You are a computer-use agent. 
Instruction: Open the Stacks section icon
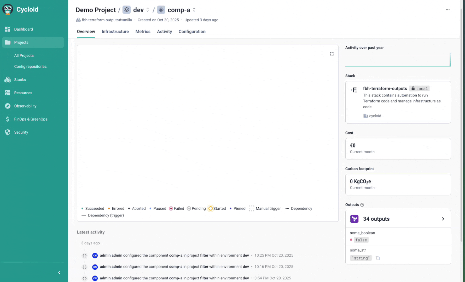coord(8,80)
